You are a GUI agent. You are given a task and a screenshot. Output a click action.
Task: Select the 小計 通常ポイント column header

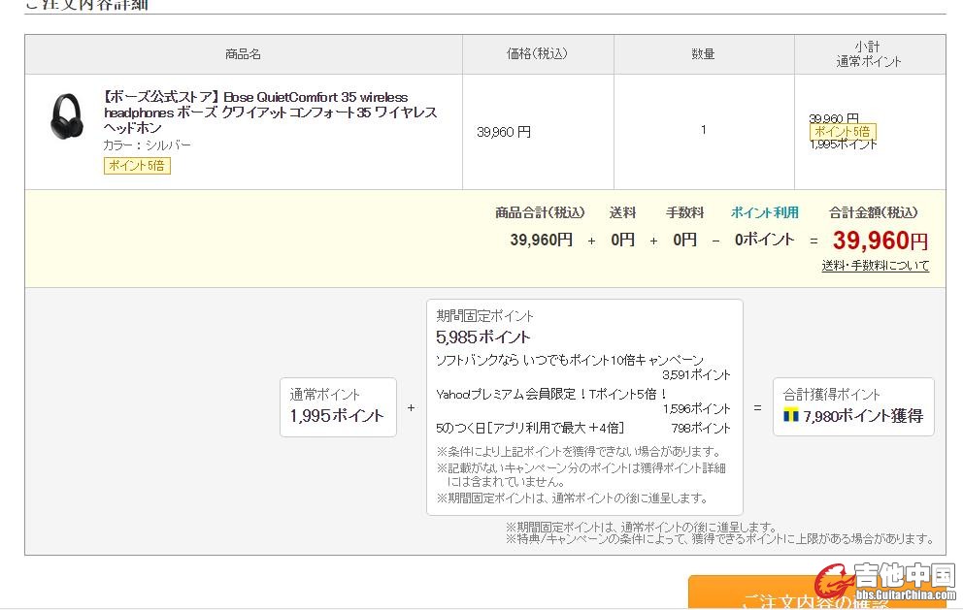[x=869, y=54]
